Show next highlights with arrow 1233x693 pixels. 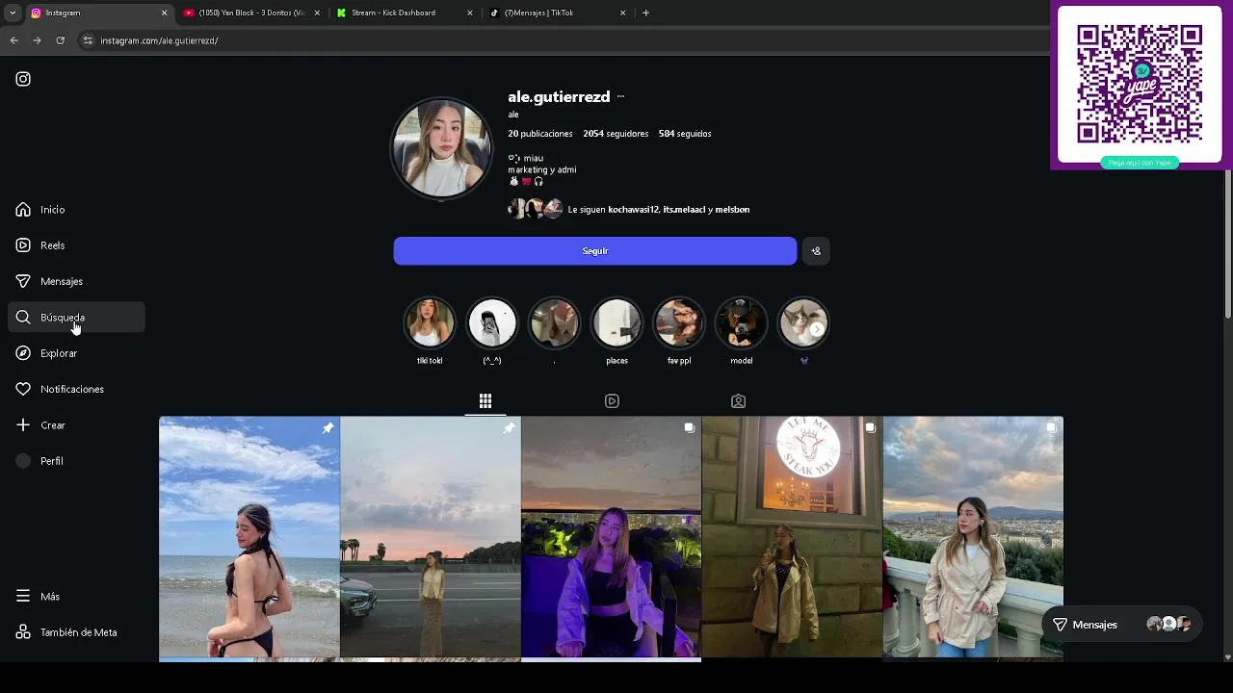(817, 329)
